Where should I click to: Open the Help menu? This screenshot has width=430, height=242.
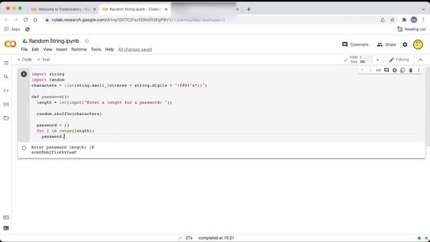[x=110, y=49]
